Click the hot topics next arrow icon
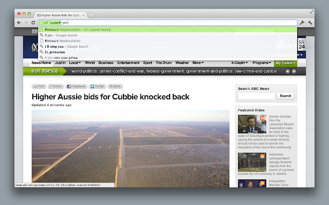329x205 pixels. (294, 71)
